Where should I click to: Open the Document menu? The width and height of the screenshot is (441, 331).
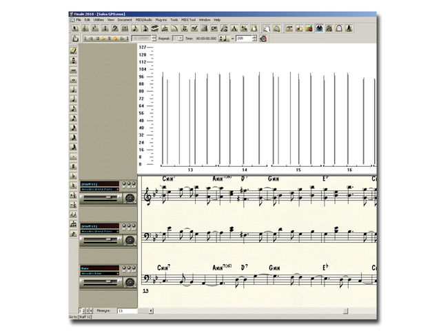tap(125, 20)
